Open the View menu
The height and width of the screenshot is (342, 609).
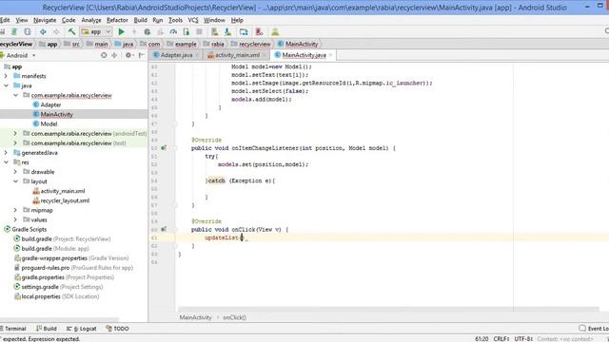click(21, 20)
